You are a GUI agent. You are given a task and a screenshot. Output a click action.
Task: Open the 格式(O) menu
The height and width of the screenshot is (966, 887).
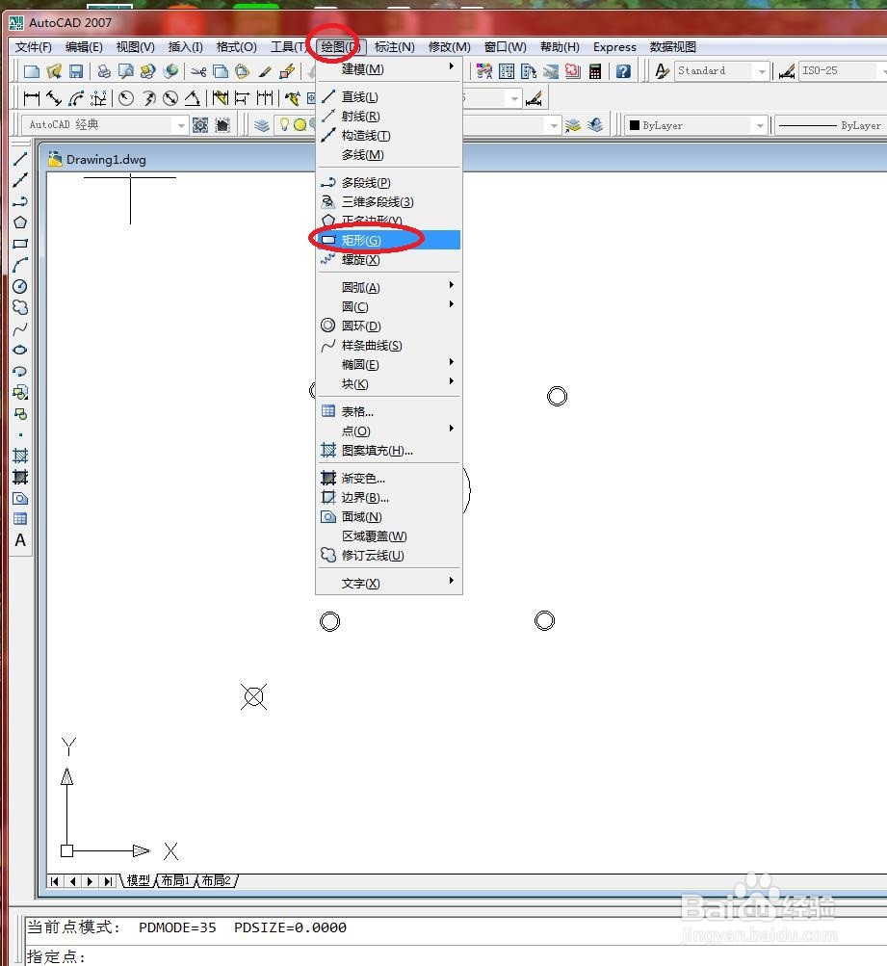coord(237,47)
